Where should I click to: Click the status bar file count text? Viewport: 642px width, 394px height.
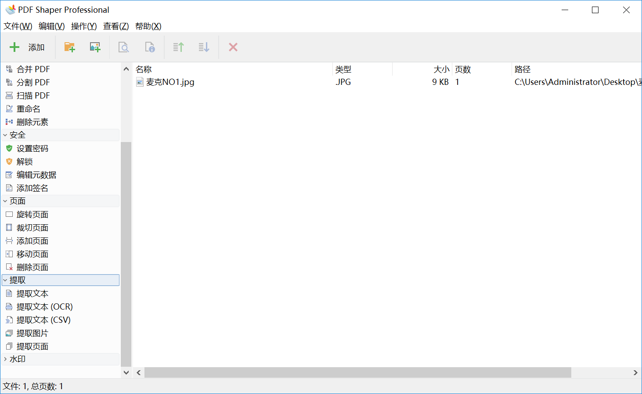[33, 386]
